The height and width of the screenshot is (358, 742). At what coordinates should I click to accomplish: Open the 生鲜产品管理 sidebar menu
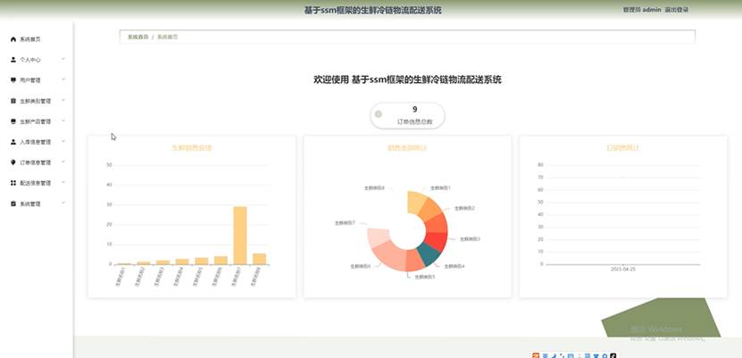37,121
